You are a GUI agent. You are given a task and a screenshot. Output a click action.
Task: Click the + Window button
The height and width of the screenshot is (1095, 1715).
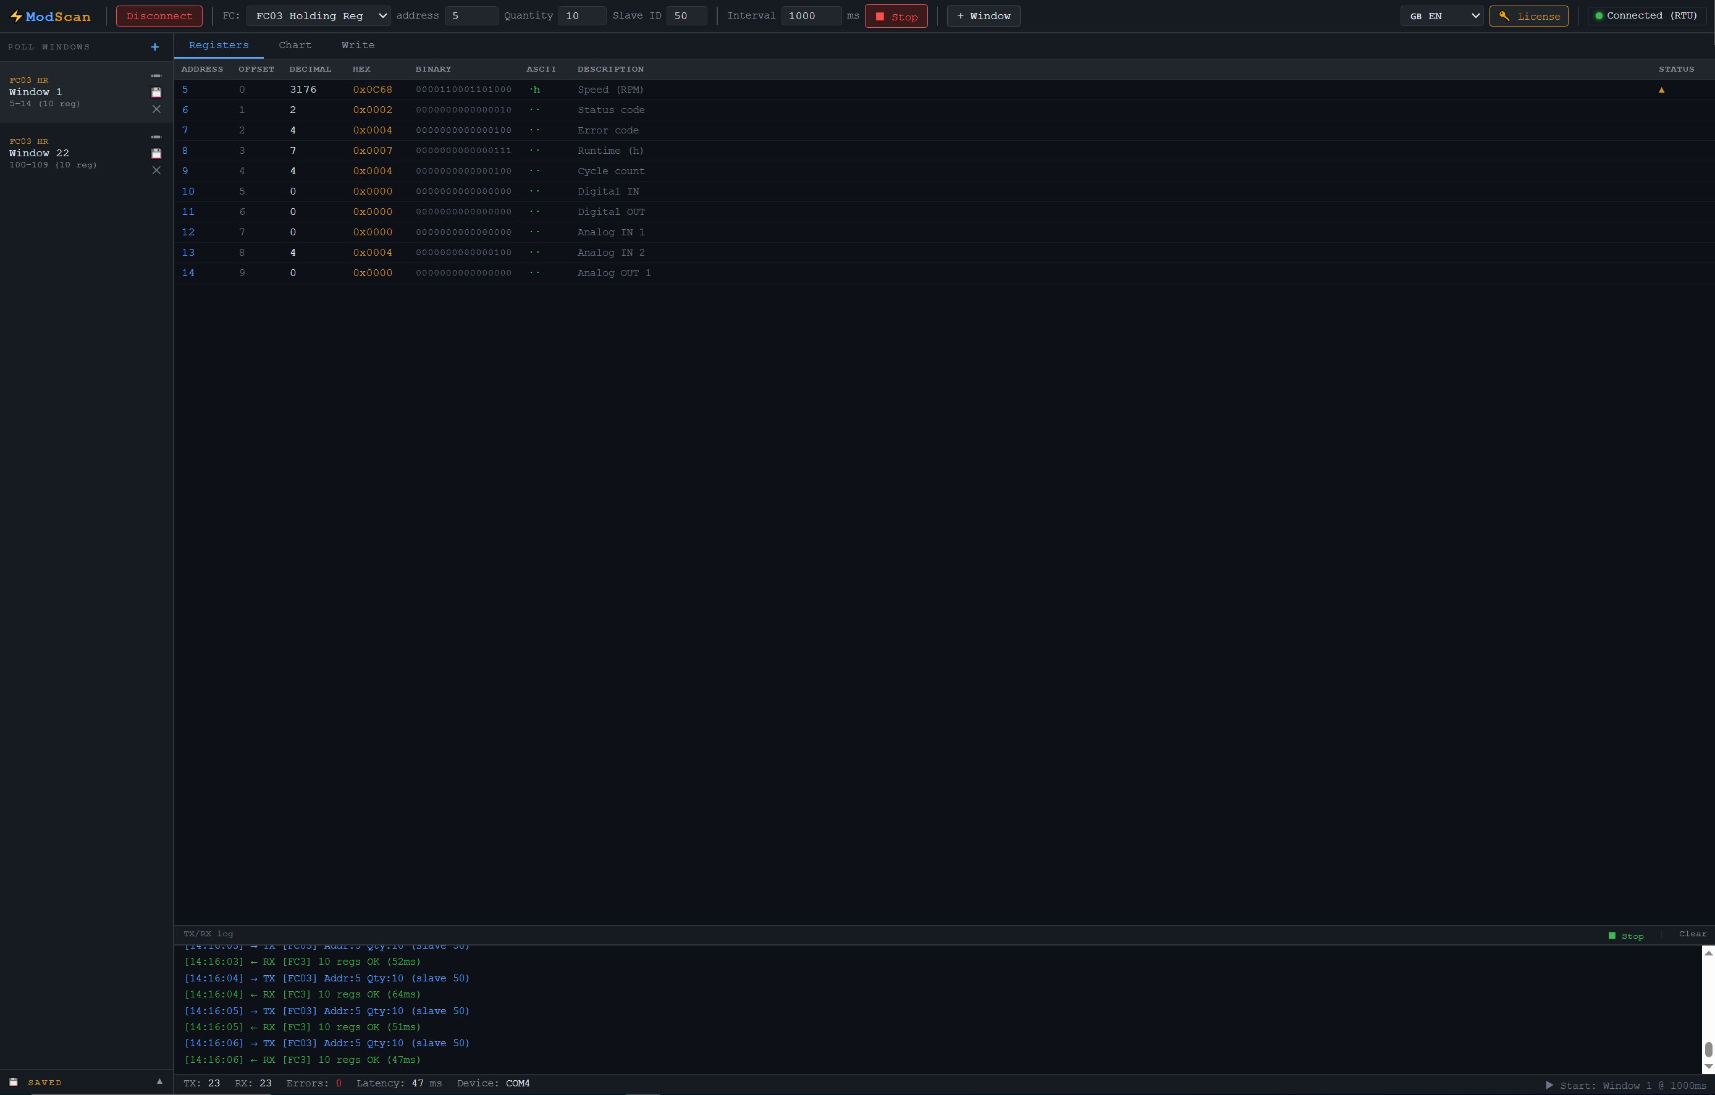(983, 15)
